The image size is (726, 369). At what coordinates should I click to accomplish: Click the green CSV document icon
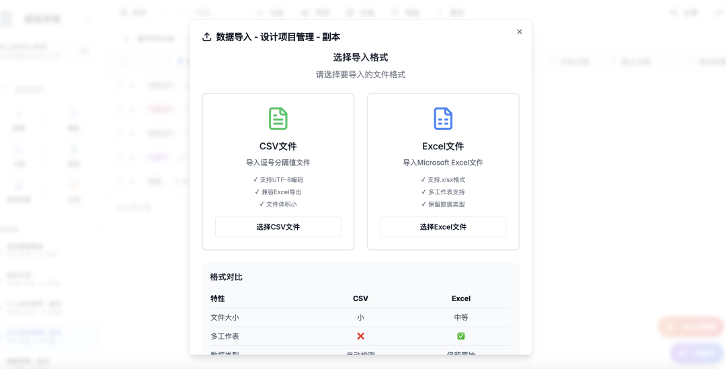click(278, 118)
